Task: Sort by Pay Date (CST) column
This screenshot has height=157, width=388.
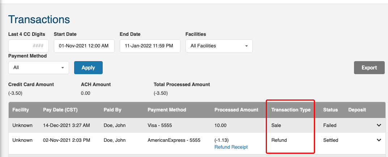Action: point(60,110)
